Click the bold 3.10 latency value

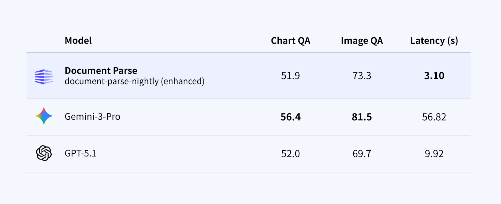click(x=434, y=76)
